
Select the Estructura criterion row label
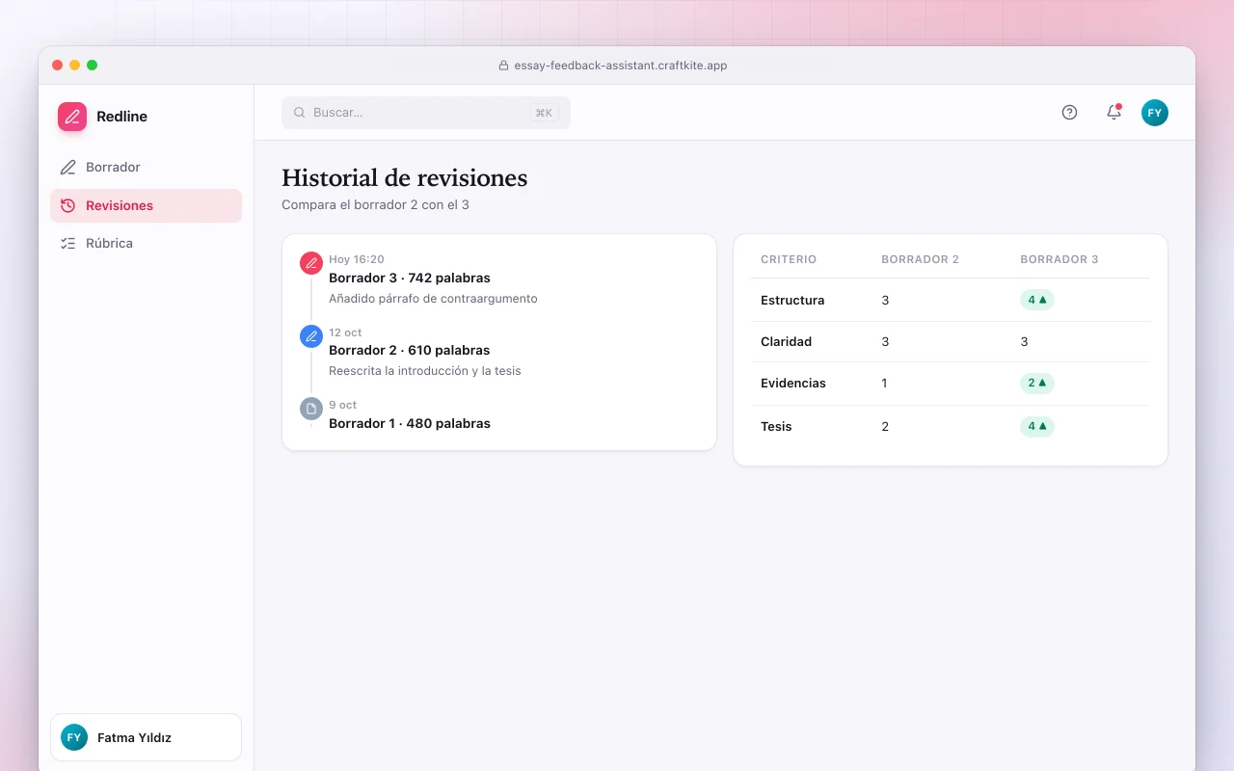(792, 301)
